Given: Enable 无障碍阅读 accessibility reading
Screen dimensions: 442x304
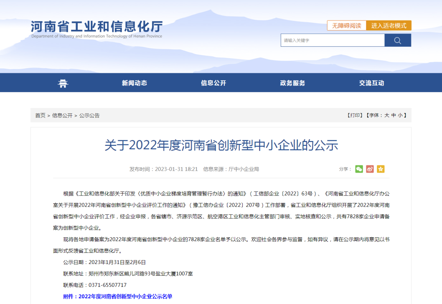Looking at the screenshot, I should tap(346, 25).
